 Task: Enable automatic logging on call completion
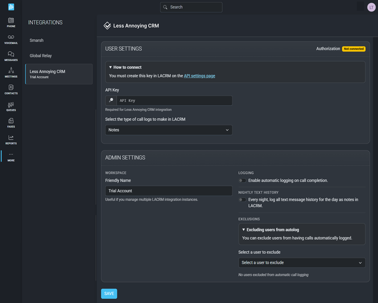point(242,180)
